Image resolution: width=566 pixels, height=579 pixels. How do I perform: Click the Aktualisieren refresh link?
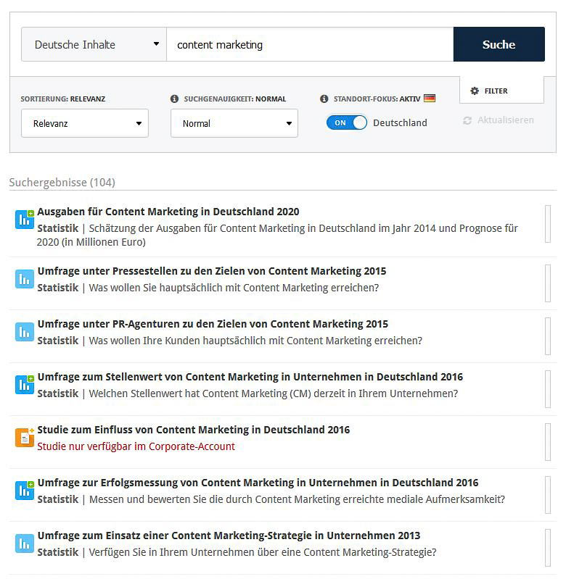[x=499, y=120]
